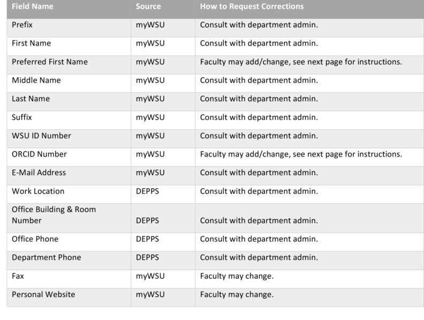Select the "Middle Name" field cell

tap(36, 80)
